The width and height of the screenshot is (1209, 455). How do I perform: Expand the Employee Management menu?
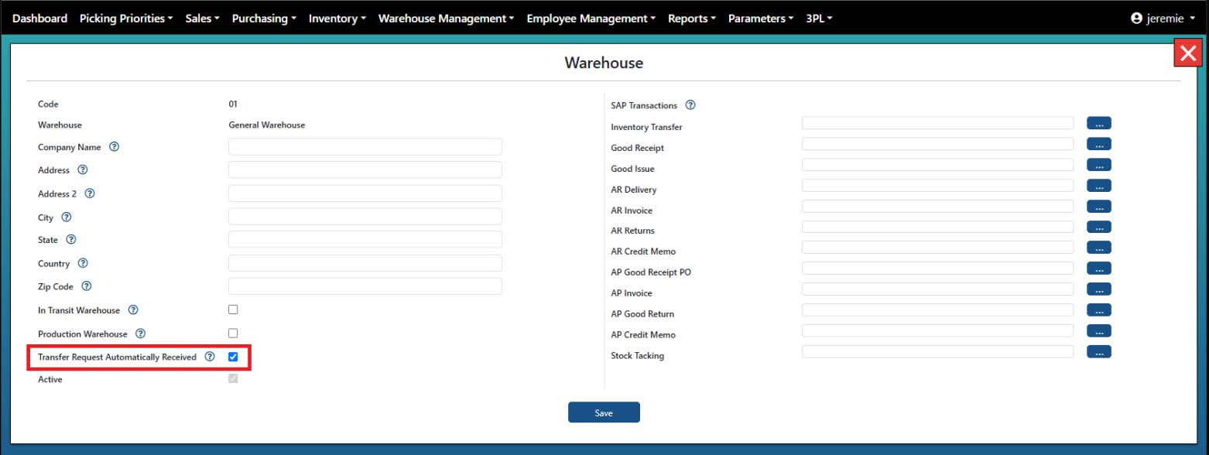point(591,18)
